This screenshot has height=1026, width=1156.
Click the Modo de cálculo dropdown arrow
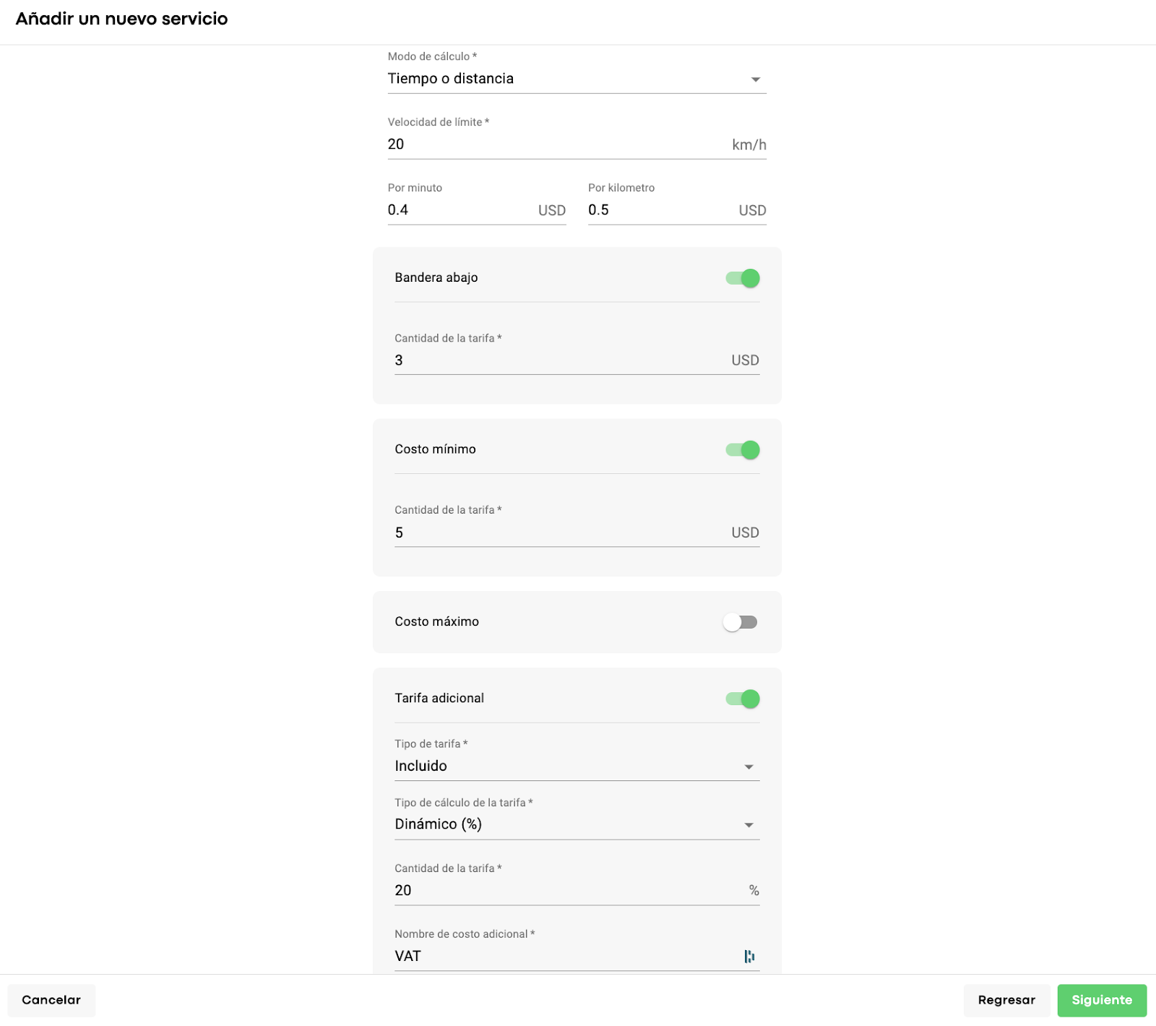pyautogui.click(x=756, y=79)
